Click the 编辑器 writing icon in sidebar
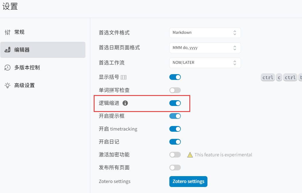Viewport: 302px width, 193px height. (7, 50)
